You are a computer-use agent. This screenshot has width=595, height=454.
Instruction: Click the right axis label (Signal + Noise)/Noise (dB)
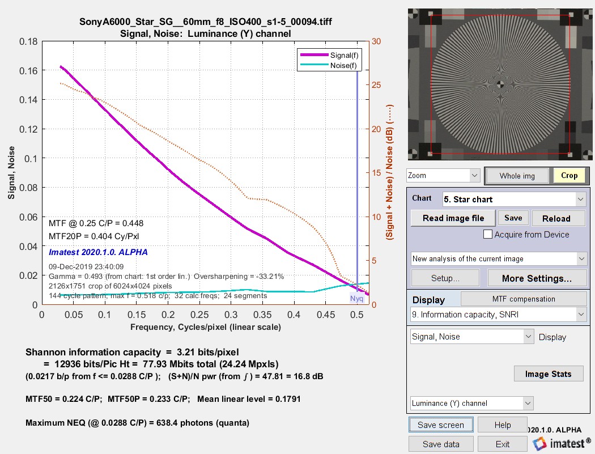tap(390, 172)
